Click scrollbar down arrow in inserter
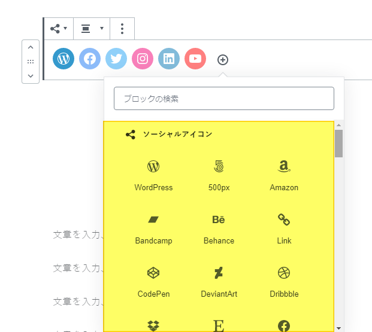 point(339,328)
